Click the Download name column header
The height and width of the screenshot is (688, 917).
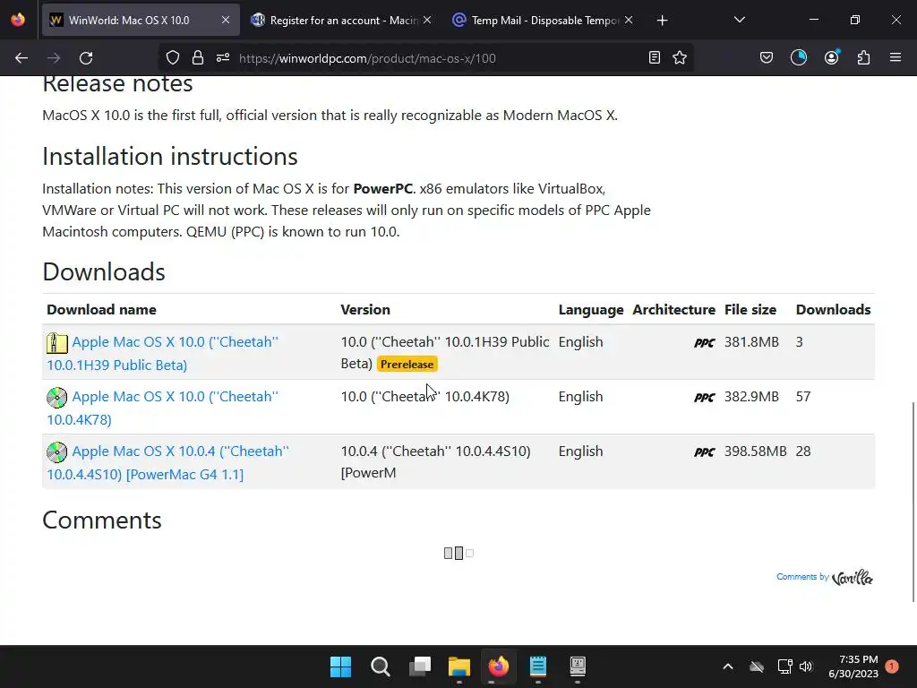point(101,309)
